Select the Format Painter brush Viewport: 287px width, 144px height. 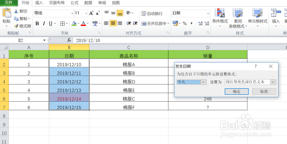16,26
